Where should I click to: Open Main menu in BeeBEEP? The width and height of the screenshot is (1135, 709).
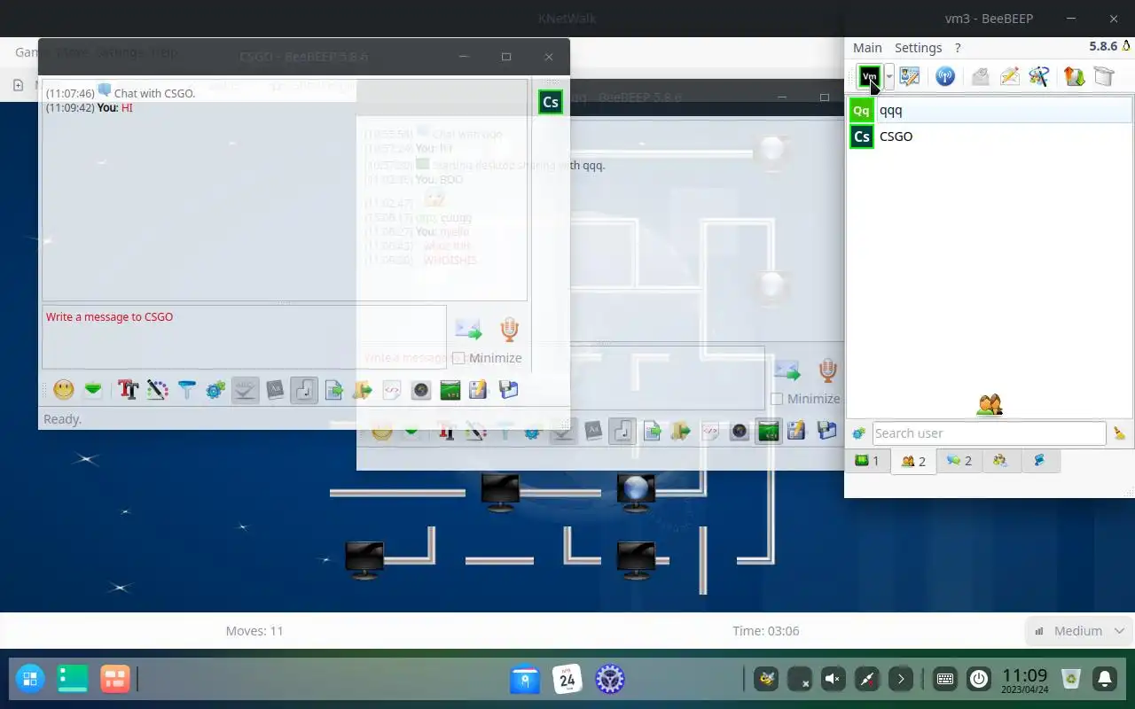click(867, 48)
